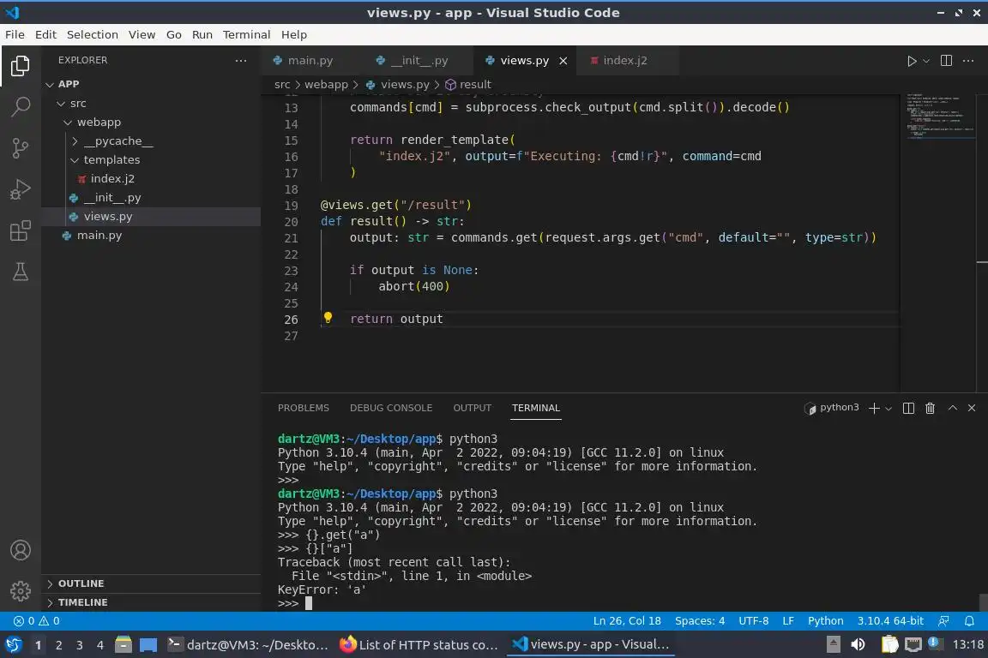The width and height of the screenshot is (988, 658).
Task: Expand the TIMELINE section
Action: coord(151,602)
